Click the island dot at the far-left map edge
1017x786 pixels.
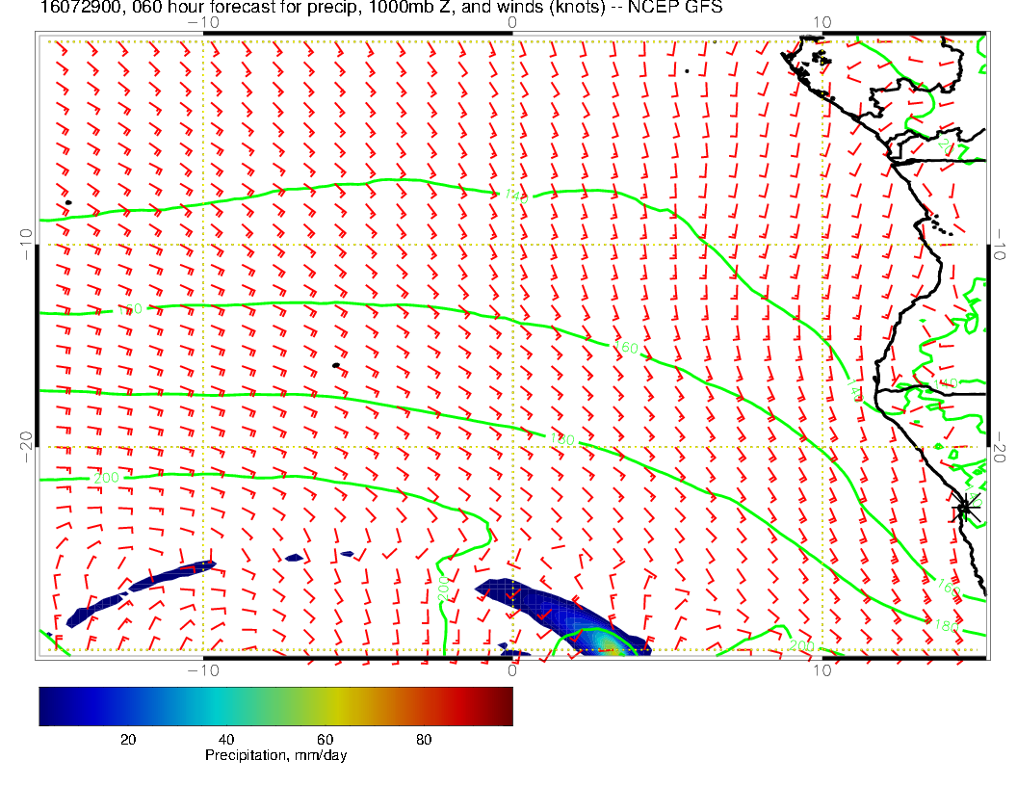pos(67,202)
